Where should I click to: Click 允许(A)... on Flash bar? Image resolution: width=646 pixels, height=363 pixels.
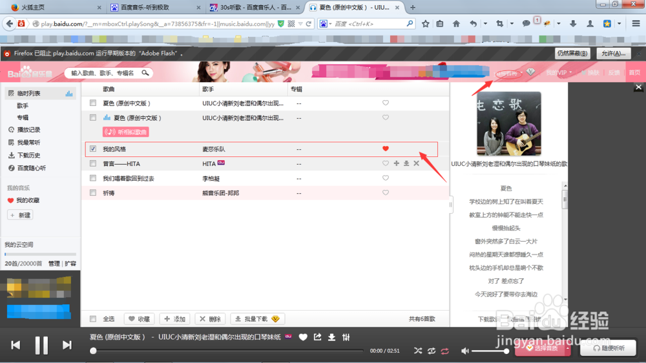point(614,54)
